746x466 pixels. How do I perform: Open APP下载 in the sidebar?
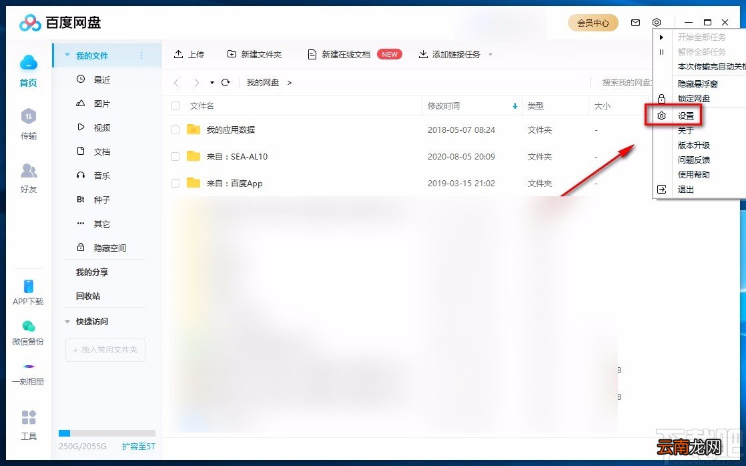point(28,292)
